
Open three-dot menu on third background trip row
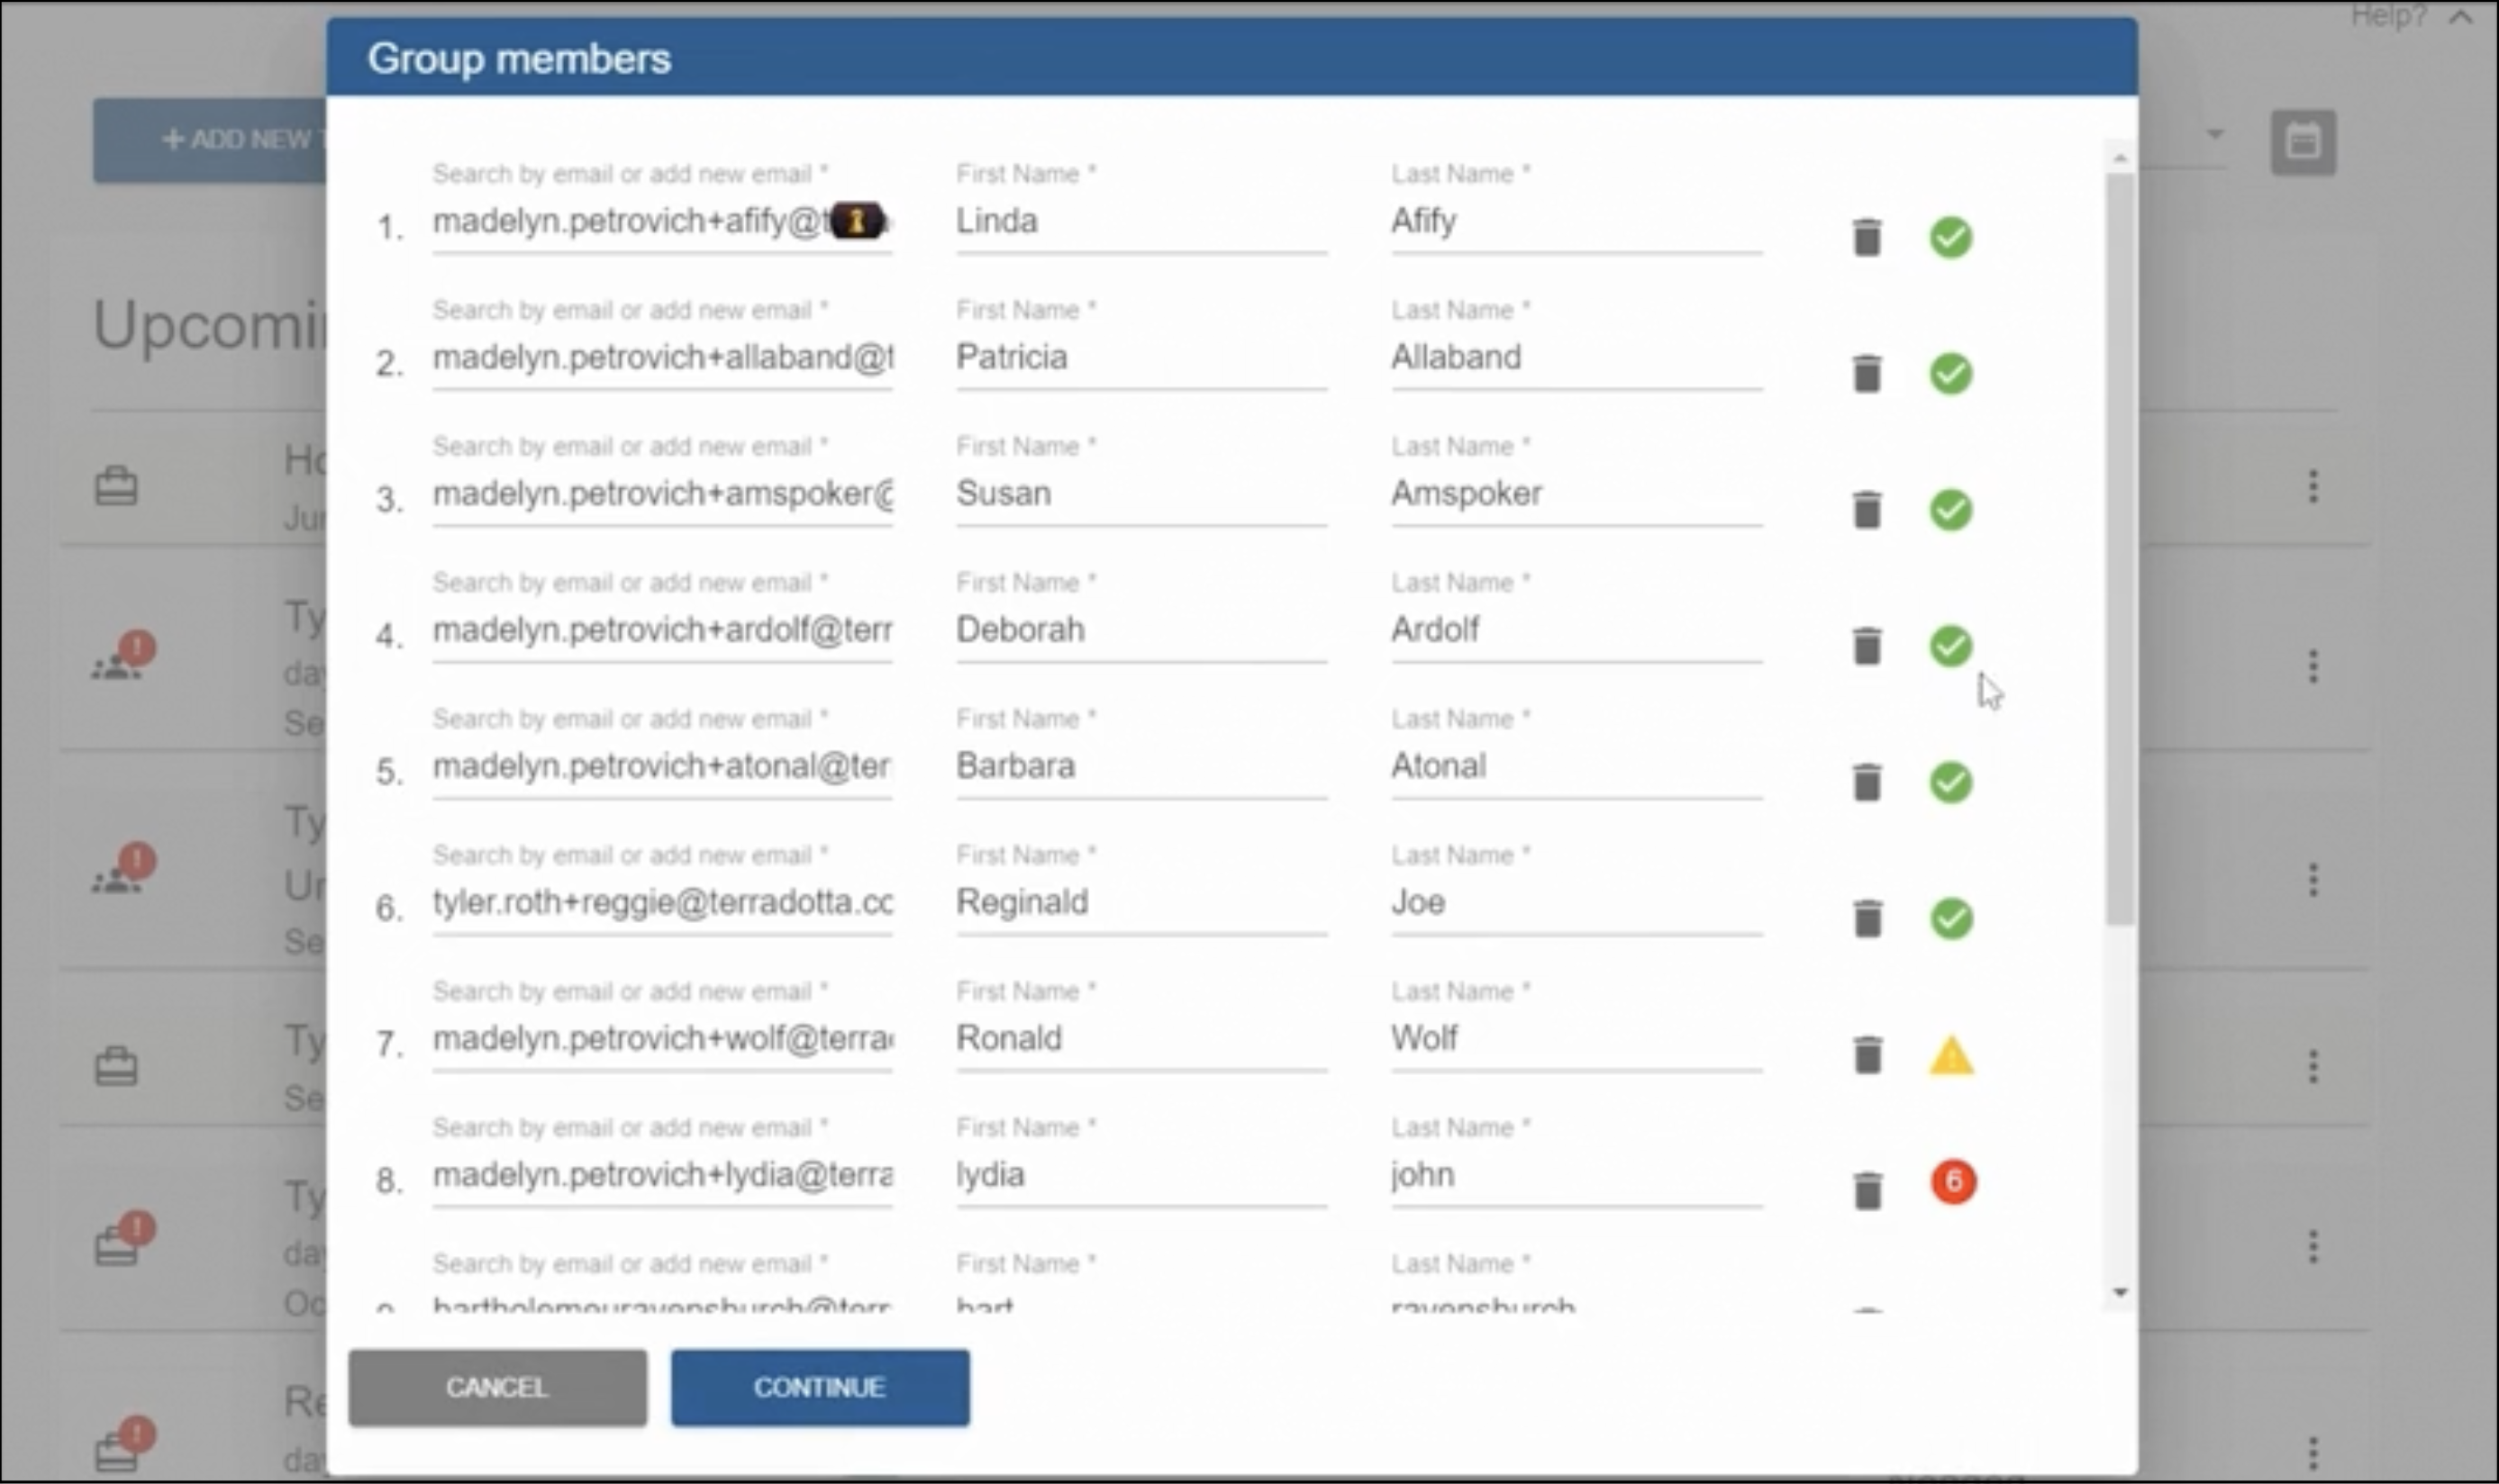pos(2313,880)
